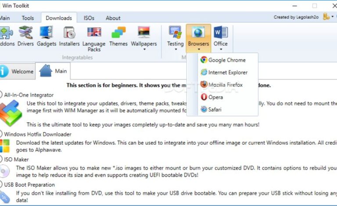This screenshot has width=337, height=206.
Task: Open the Windows Hotfix Downloader
Action: [x=37, y=134]
